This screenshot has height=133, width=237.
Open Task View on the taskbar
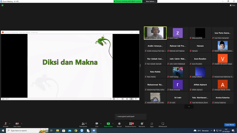tap(51, 130)
